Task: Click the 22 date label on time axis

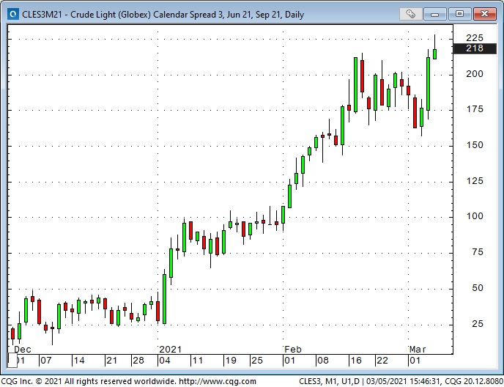Action: tap(382, 361)
